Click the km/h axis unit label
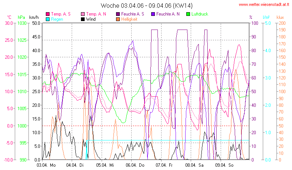The image size is (292, 170). (34, 17)
